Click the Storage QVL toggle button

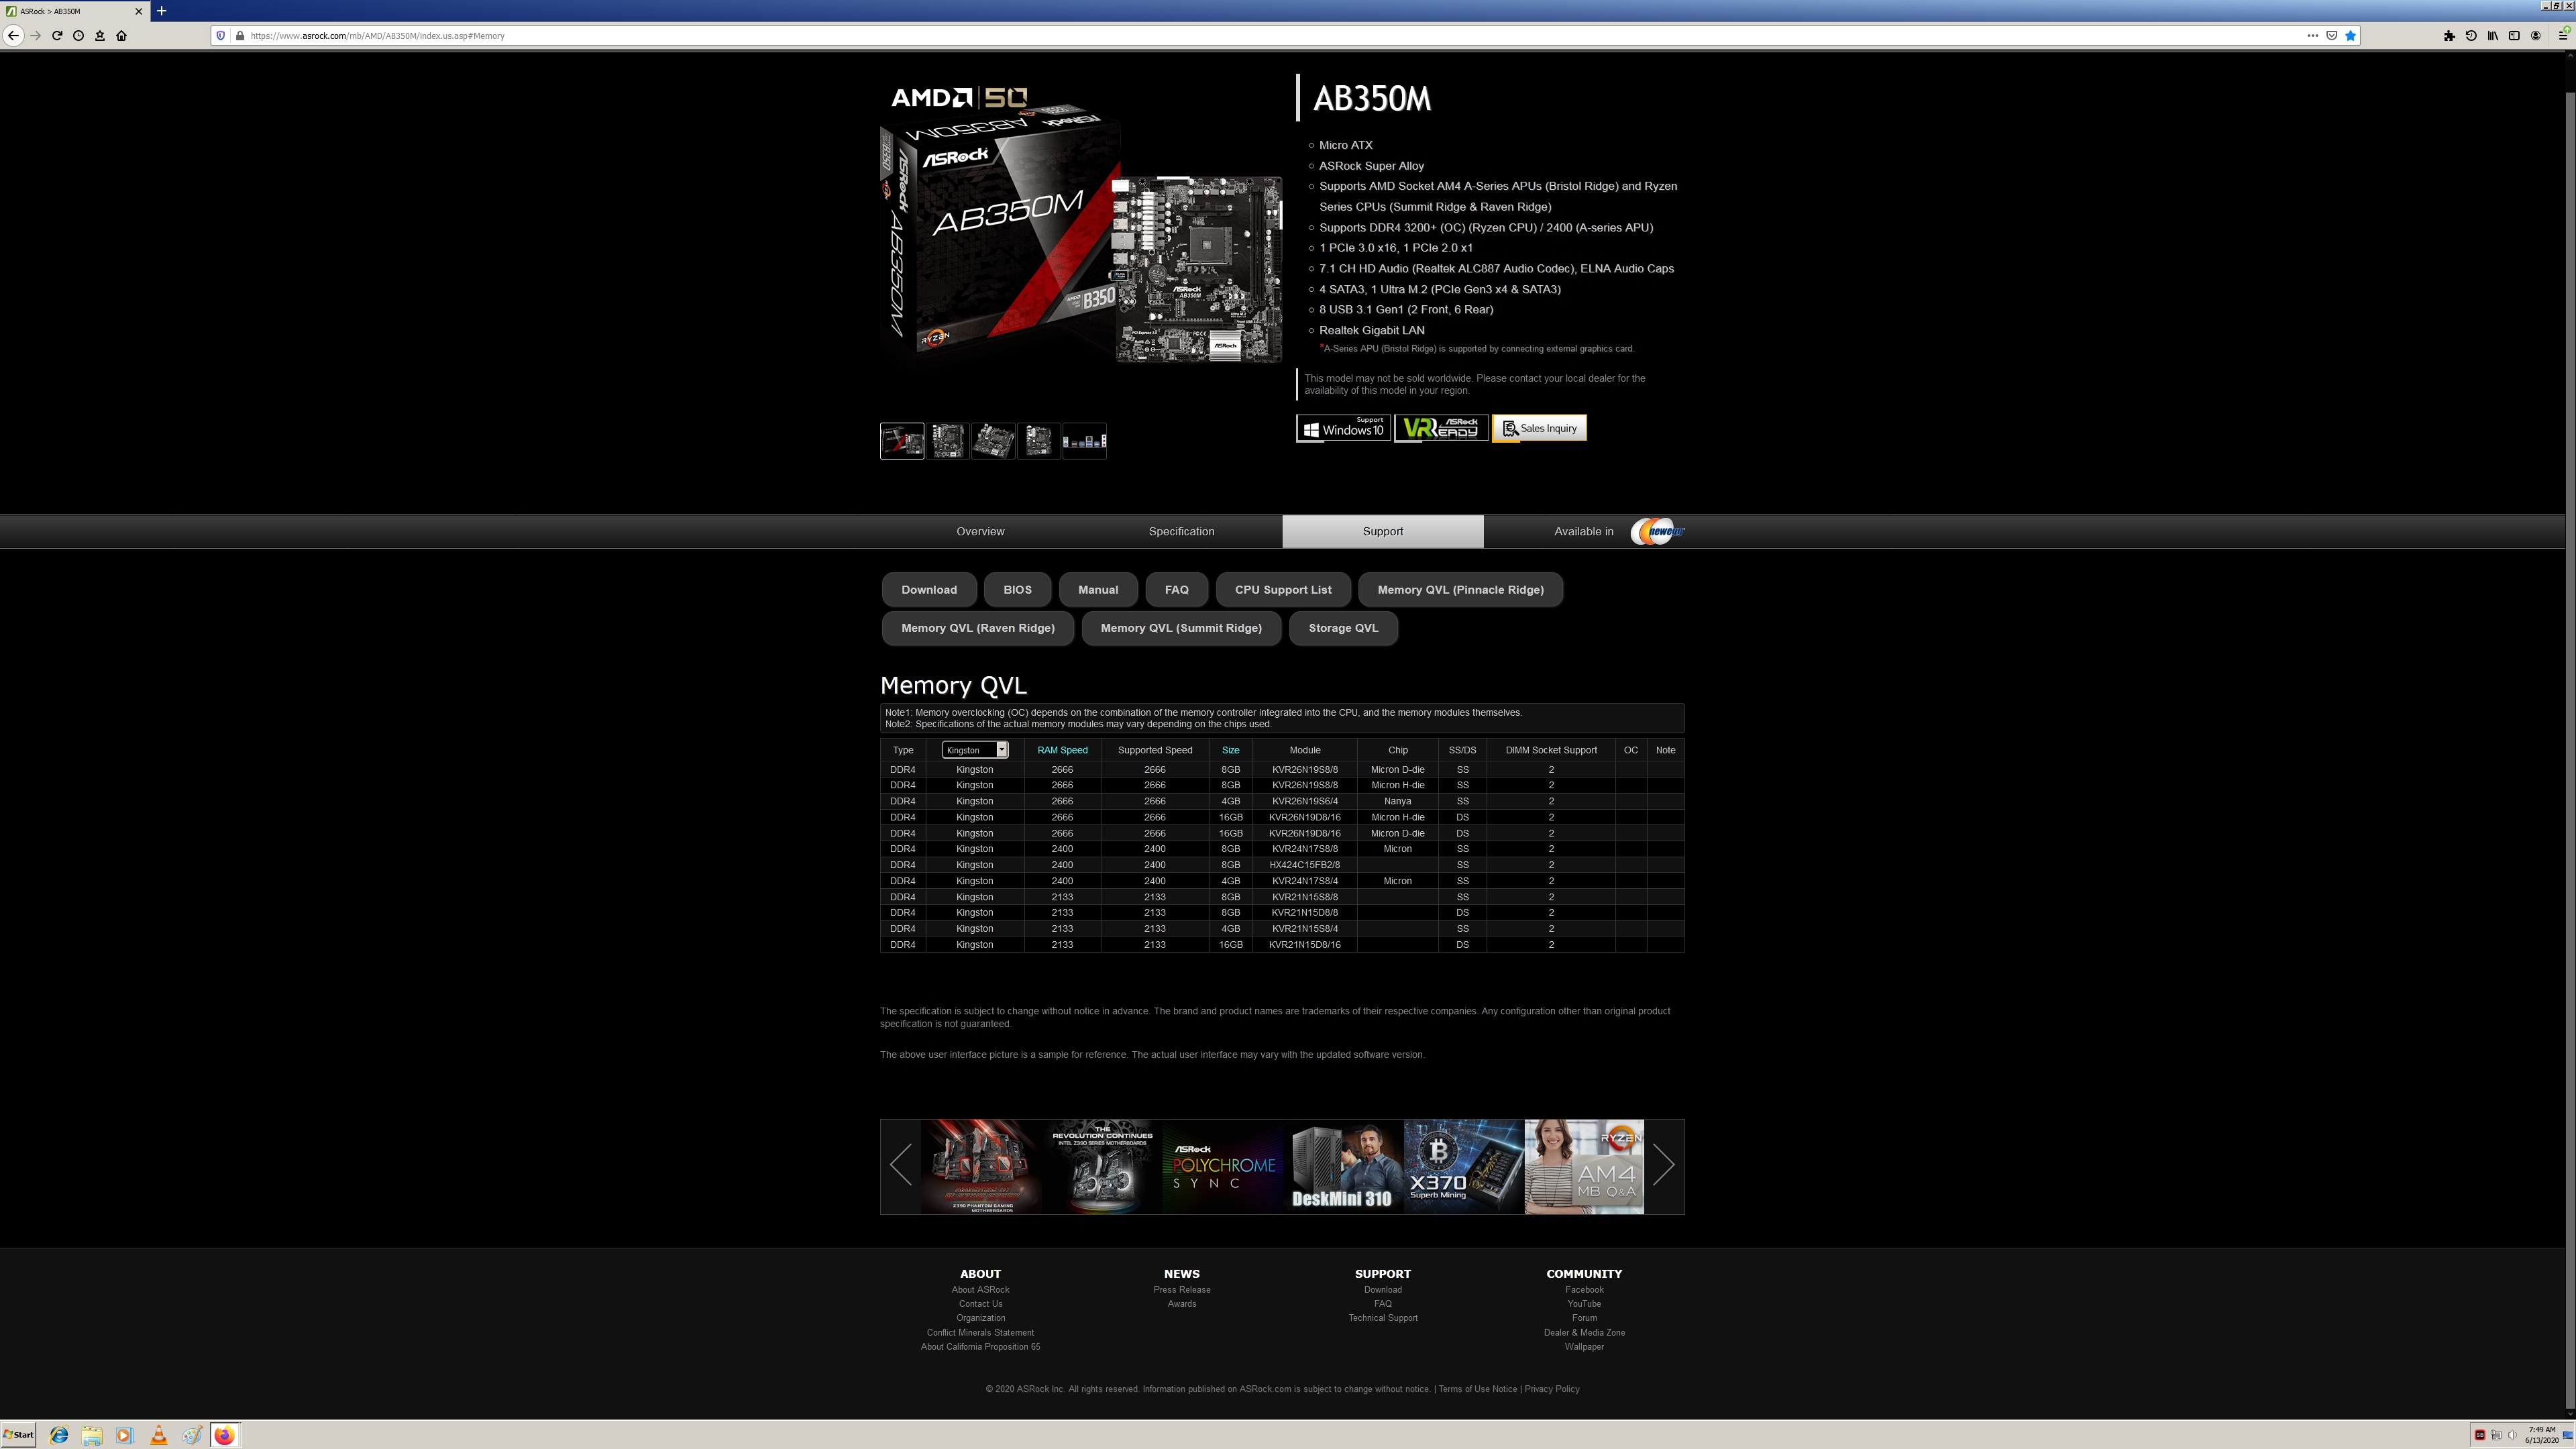click(1343, 628)
